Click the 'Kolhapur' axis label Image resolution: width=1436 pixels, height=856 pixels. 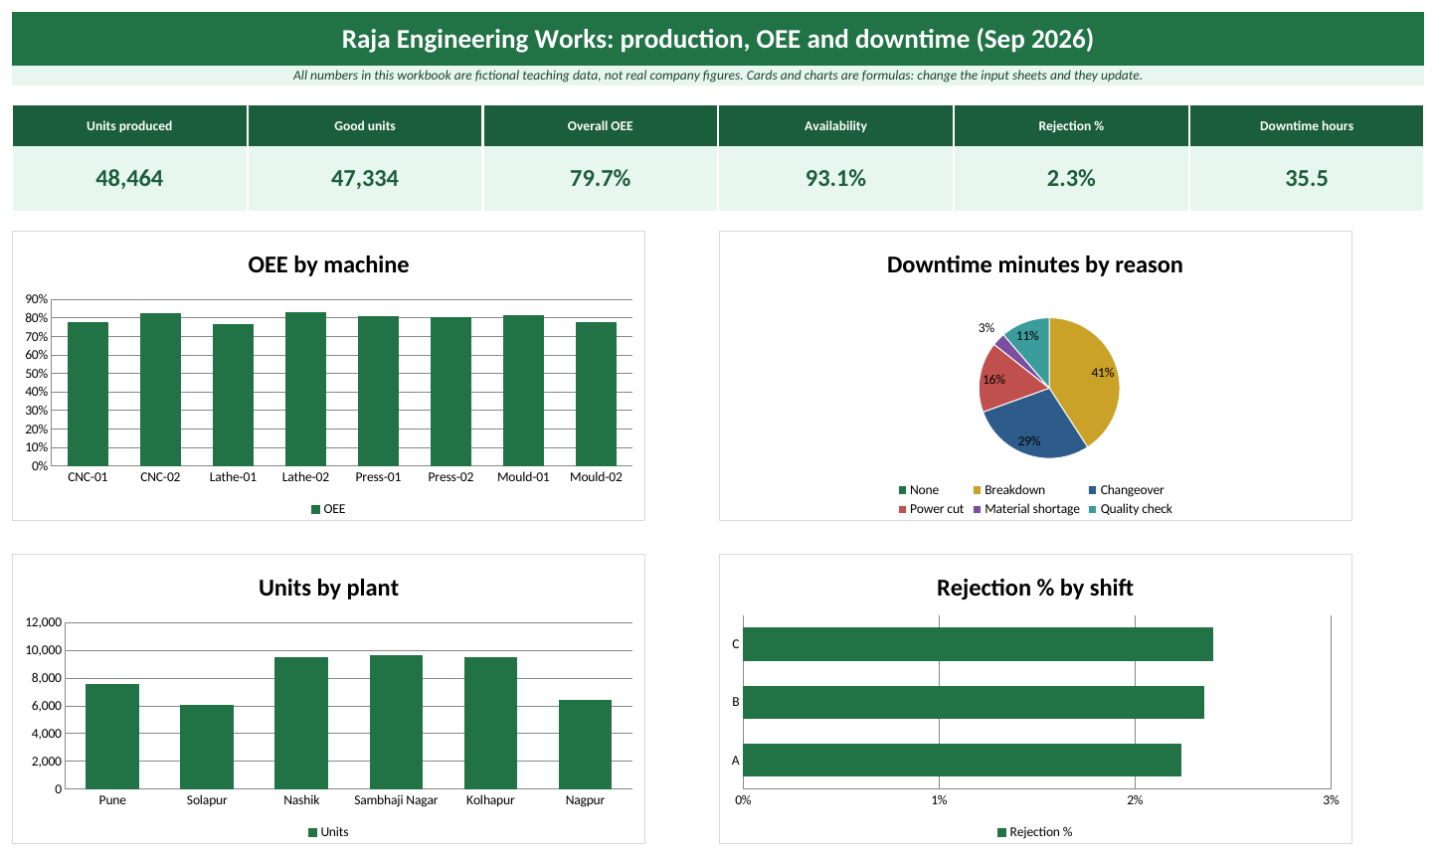coord(490,800)
